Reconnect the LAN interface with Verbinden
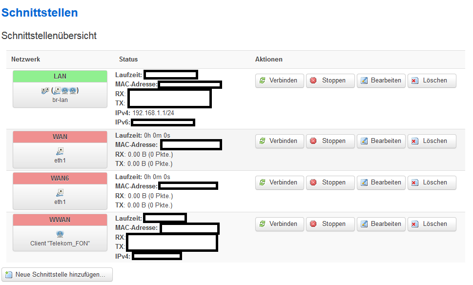The width and height of the screenshot is (473, 285). 279,81
